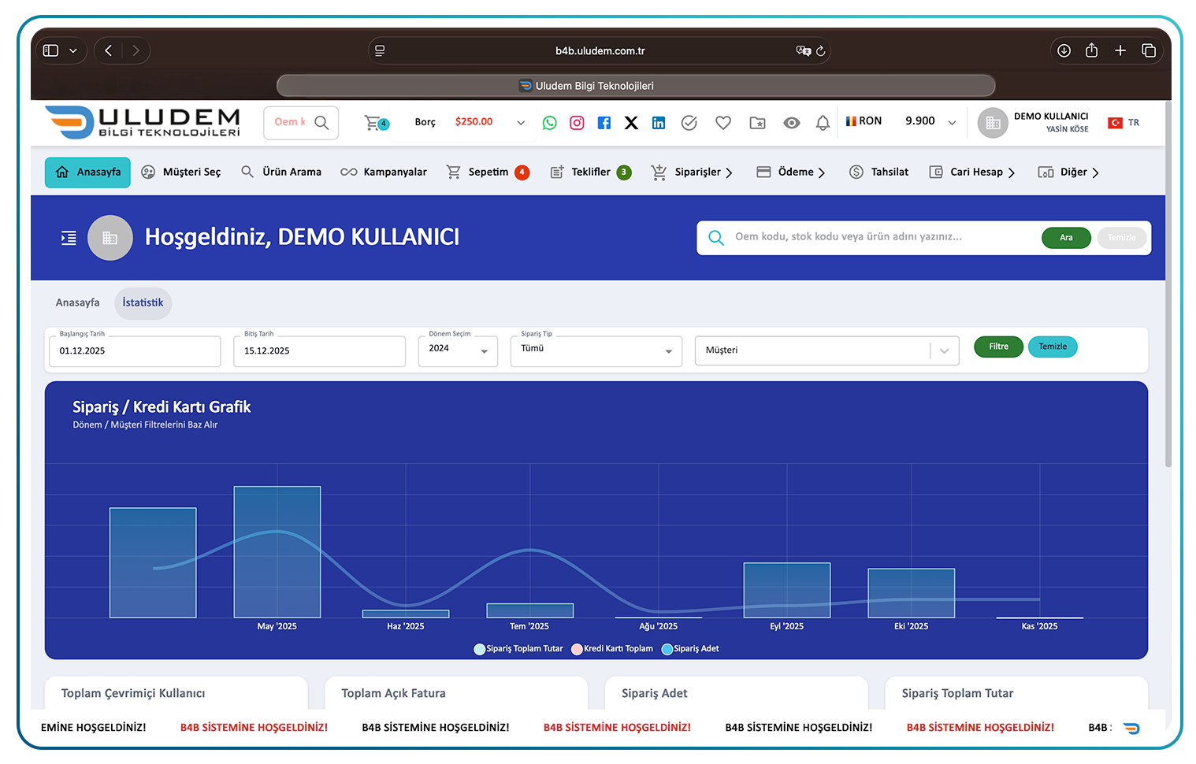Click Safari back navigation arrow
Viewport: 1196px width, 764px height.
tap(109, 50)
